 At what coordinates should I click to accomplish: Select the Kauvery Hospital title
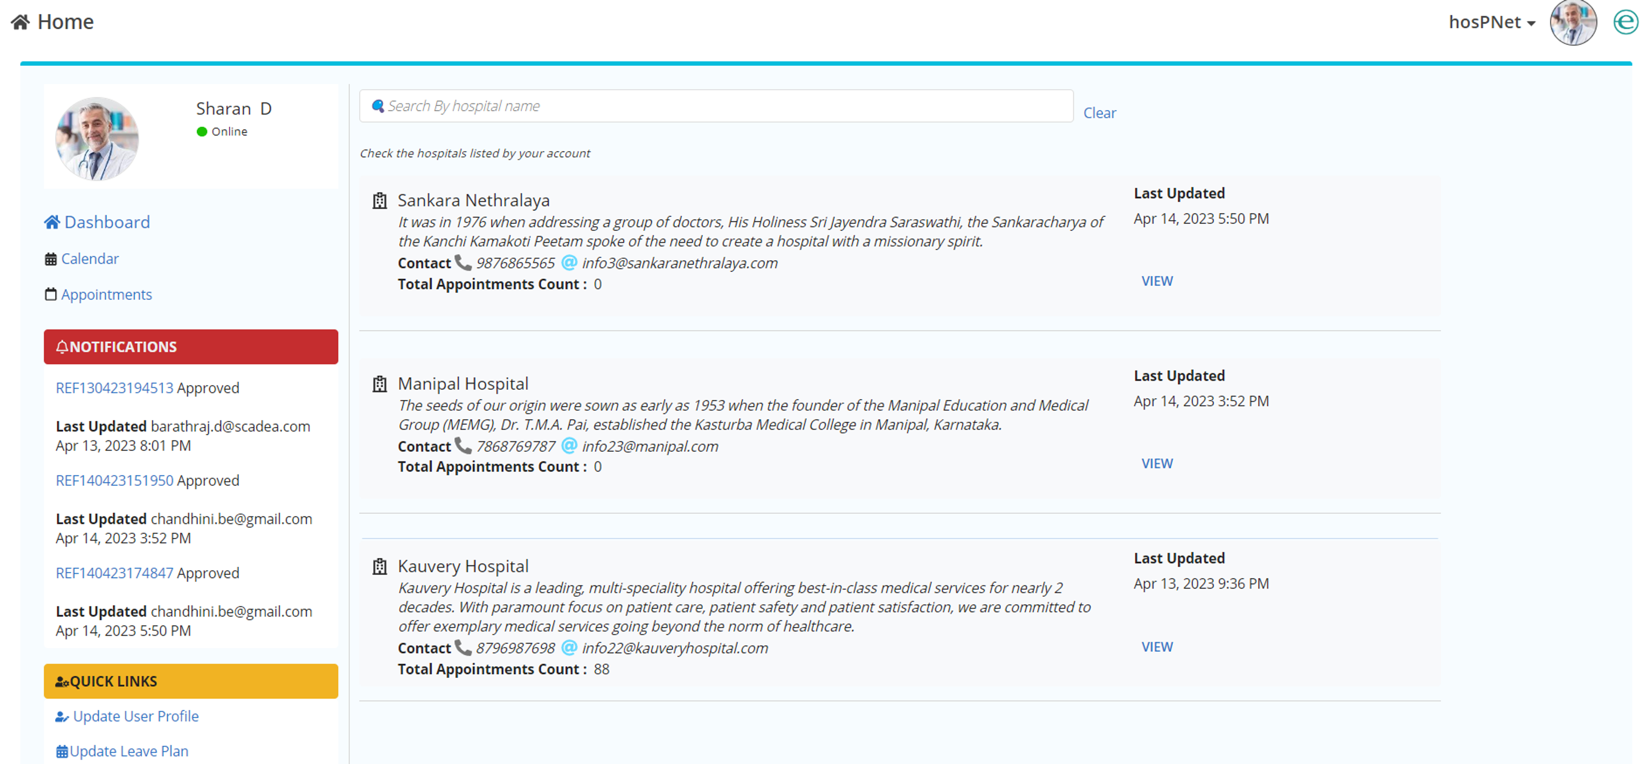coord(463,566)
